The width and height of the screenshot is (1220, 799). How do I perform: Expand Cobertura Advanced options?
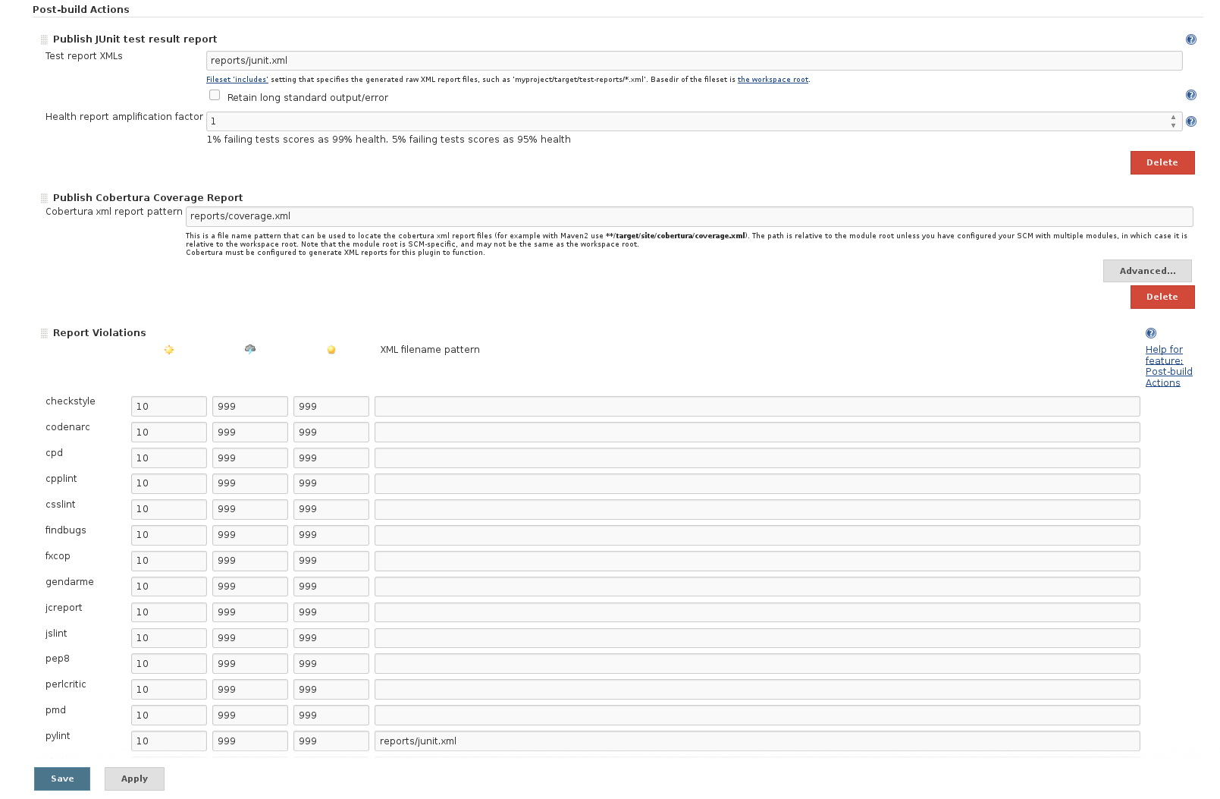coord(1146,271)
